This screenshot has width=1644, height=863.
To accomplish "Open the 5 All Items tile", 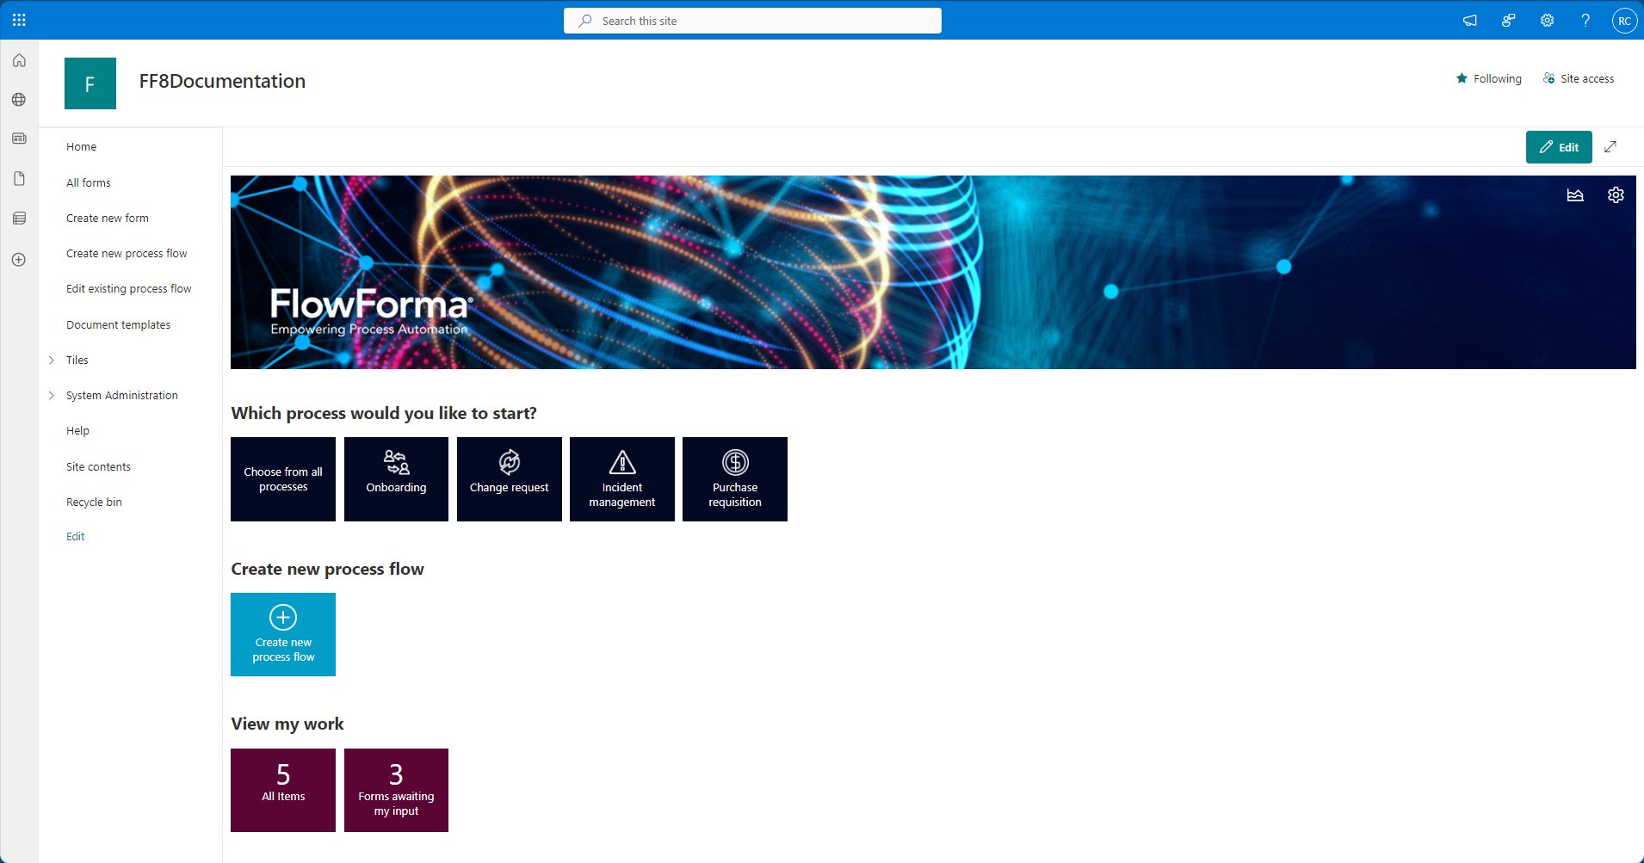I will point(283,790).
